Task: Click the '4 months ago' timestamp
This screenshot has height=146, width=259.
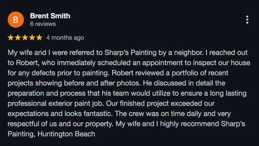Action: pyautogui.click(x=65, y=38)
